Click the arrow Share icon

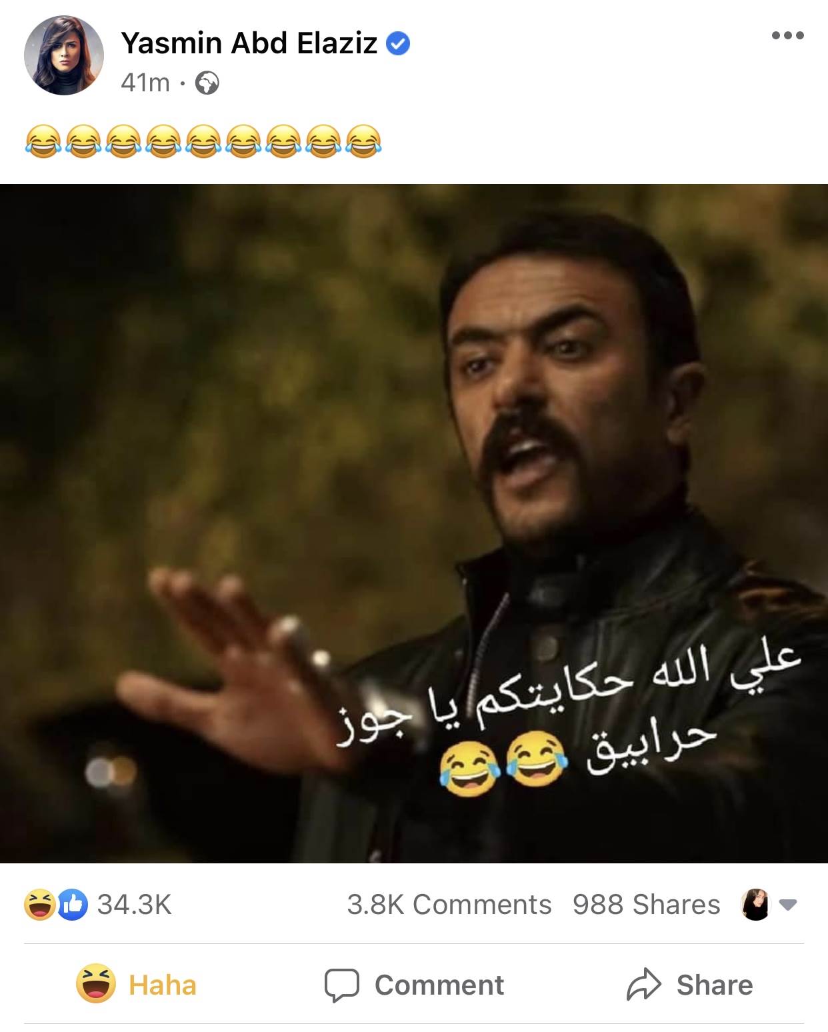coord(643,985)
